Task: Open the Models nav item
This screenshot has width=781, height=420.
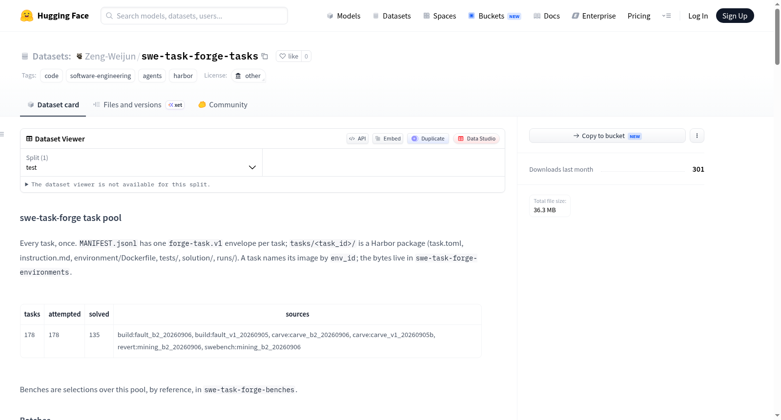Action: click(344, 16)
